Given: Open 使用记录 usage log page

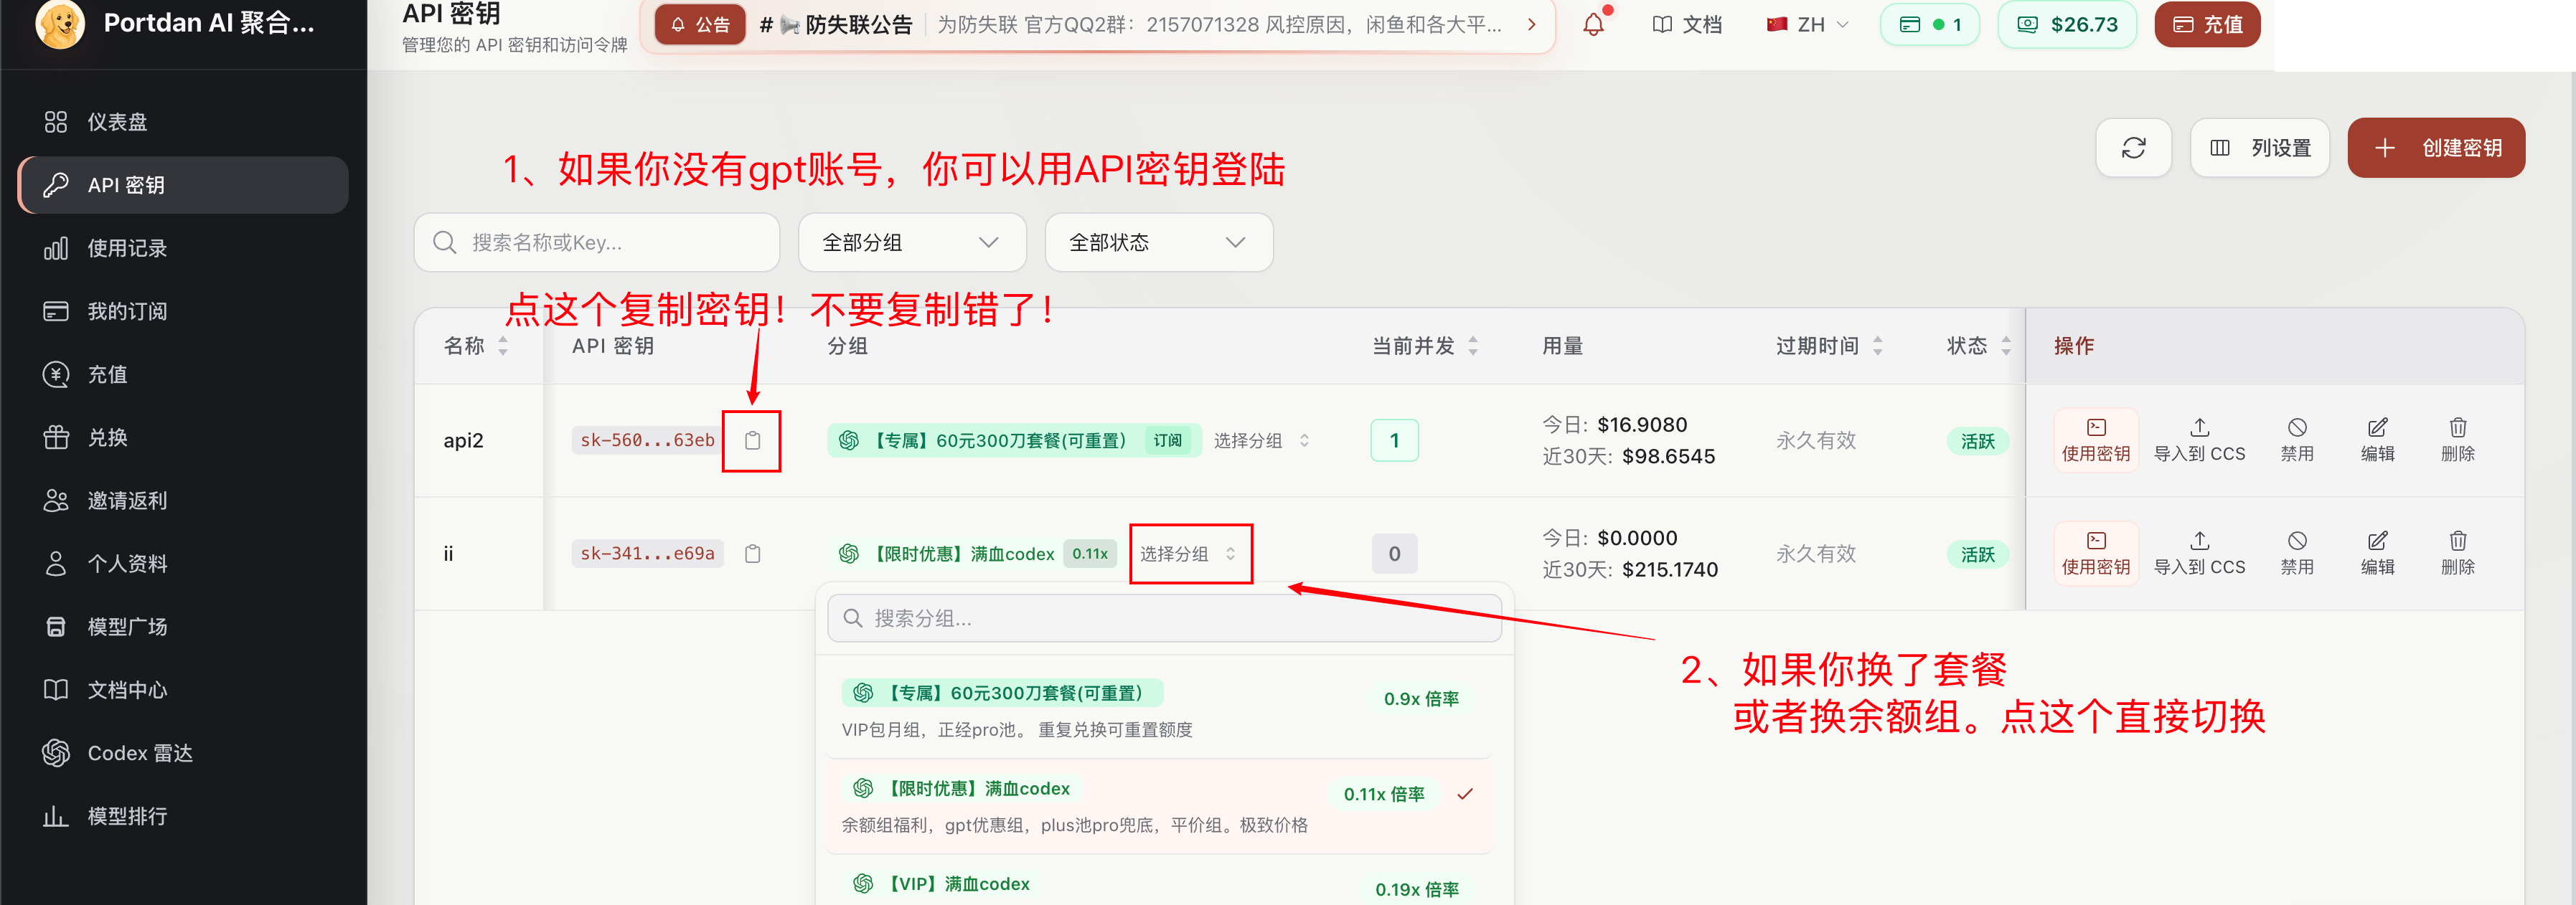Looking at the screenshot, I should [x=183, y=247].
